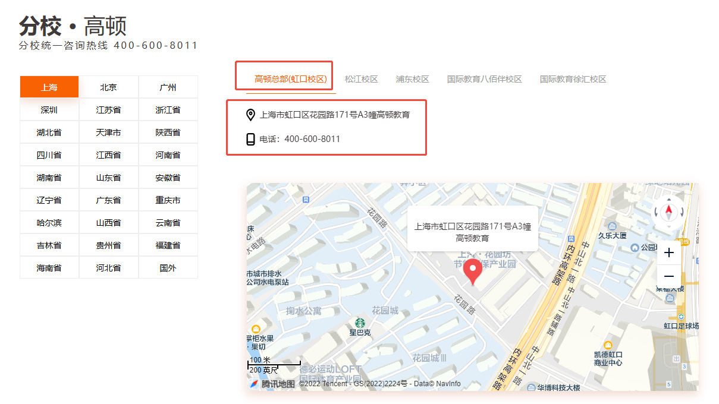This screenshot has height=404, width=719.
Task: Click the Starbucks icon on the map
Action: click(360, 323)
